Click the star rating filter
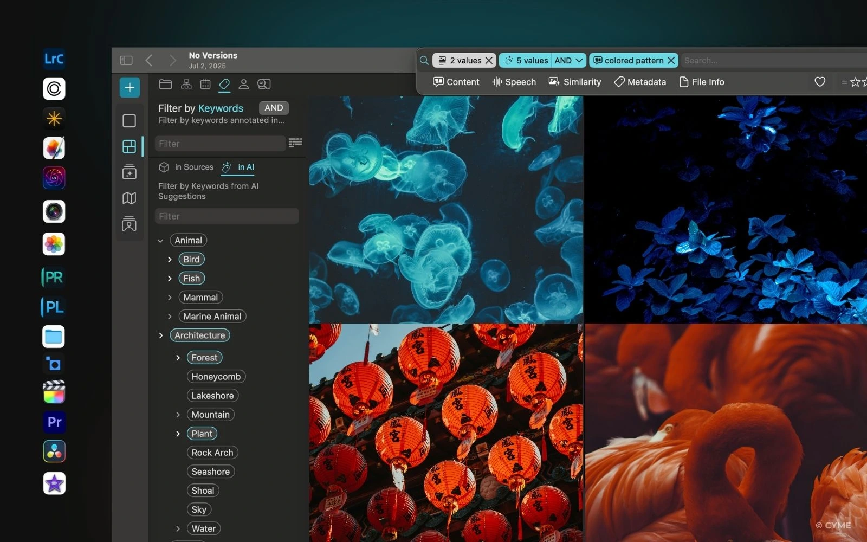 (x=853, y=82)
